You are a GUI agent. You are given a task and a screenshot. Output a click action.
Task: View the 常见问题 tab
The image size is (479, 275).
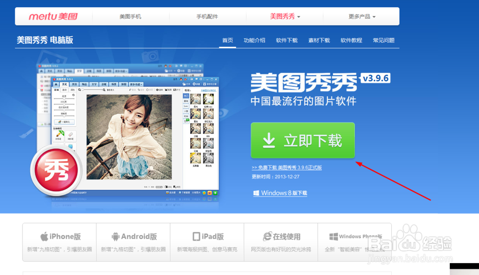click(x=384, y=40)
